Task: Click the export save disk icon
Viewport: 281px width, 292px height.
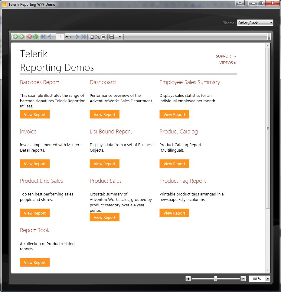Action: [x=112, y=37]
